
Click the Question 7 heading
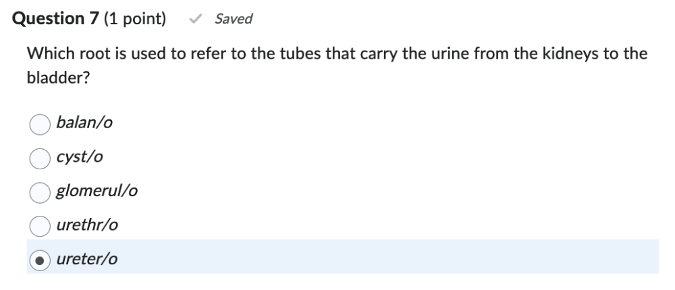pyautogui.click(x=56, y=19)
